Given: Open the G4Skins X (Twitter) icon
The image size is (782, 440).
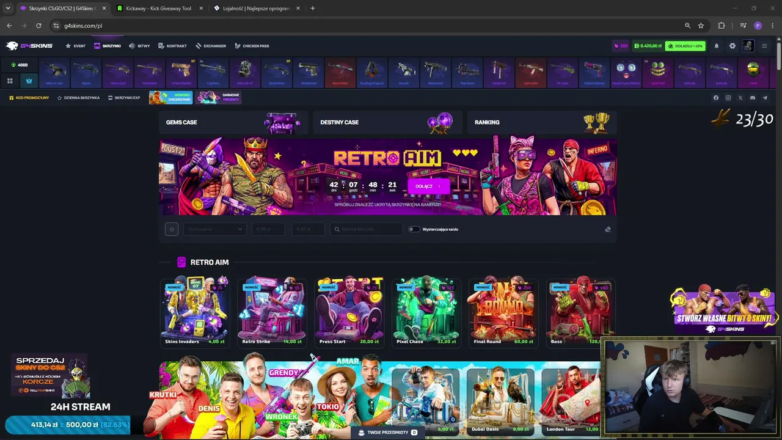Looking at the screenshot, I should [740, 98].
